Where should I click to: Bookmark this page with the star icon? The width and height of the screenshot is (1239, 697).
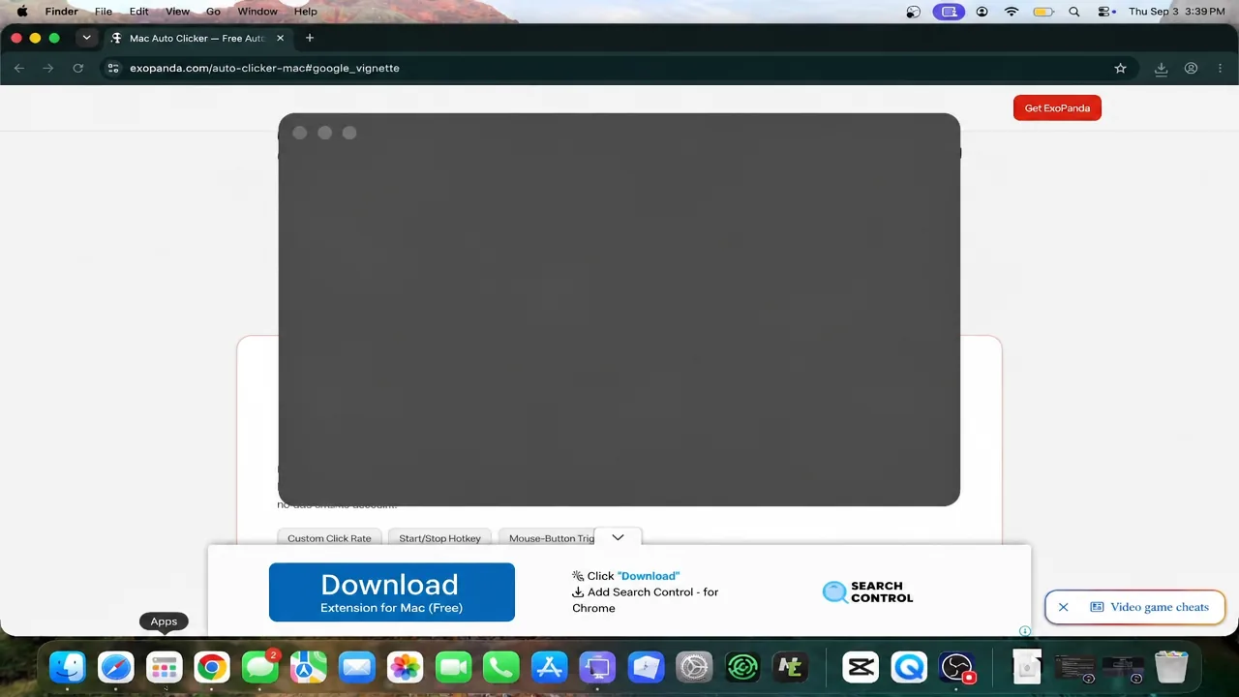click(1120, 68)
